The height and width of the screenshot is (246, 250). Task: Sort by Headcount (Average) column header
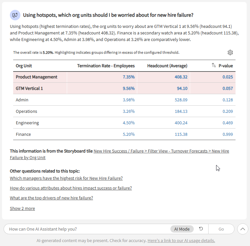167,66
